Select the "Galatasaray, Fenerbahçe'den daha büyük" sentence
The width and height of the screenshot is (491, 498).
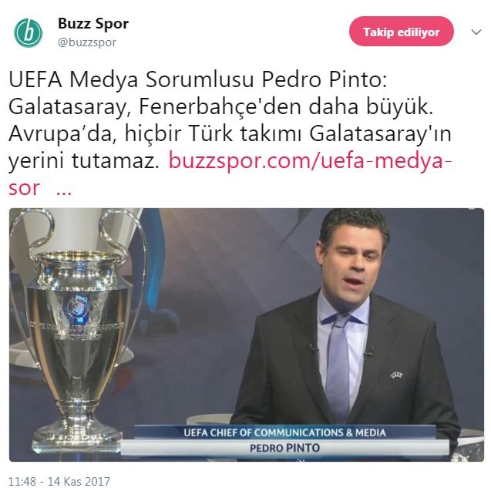pyautogui.click(x=220, y=106)
